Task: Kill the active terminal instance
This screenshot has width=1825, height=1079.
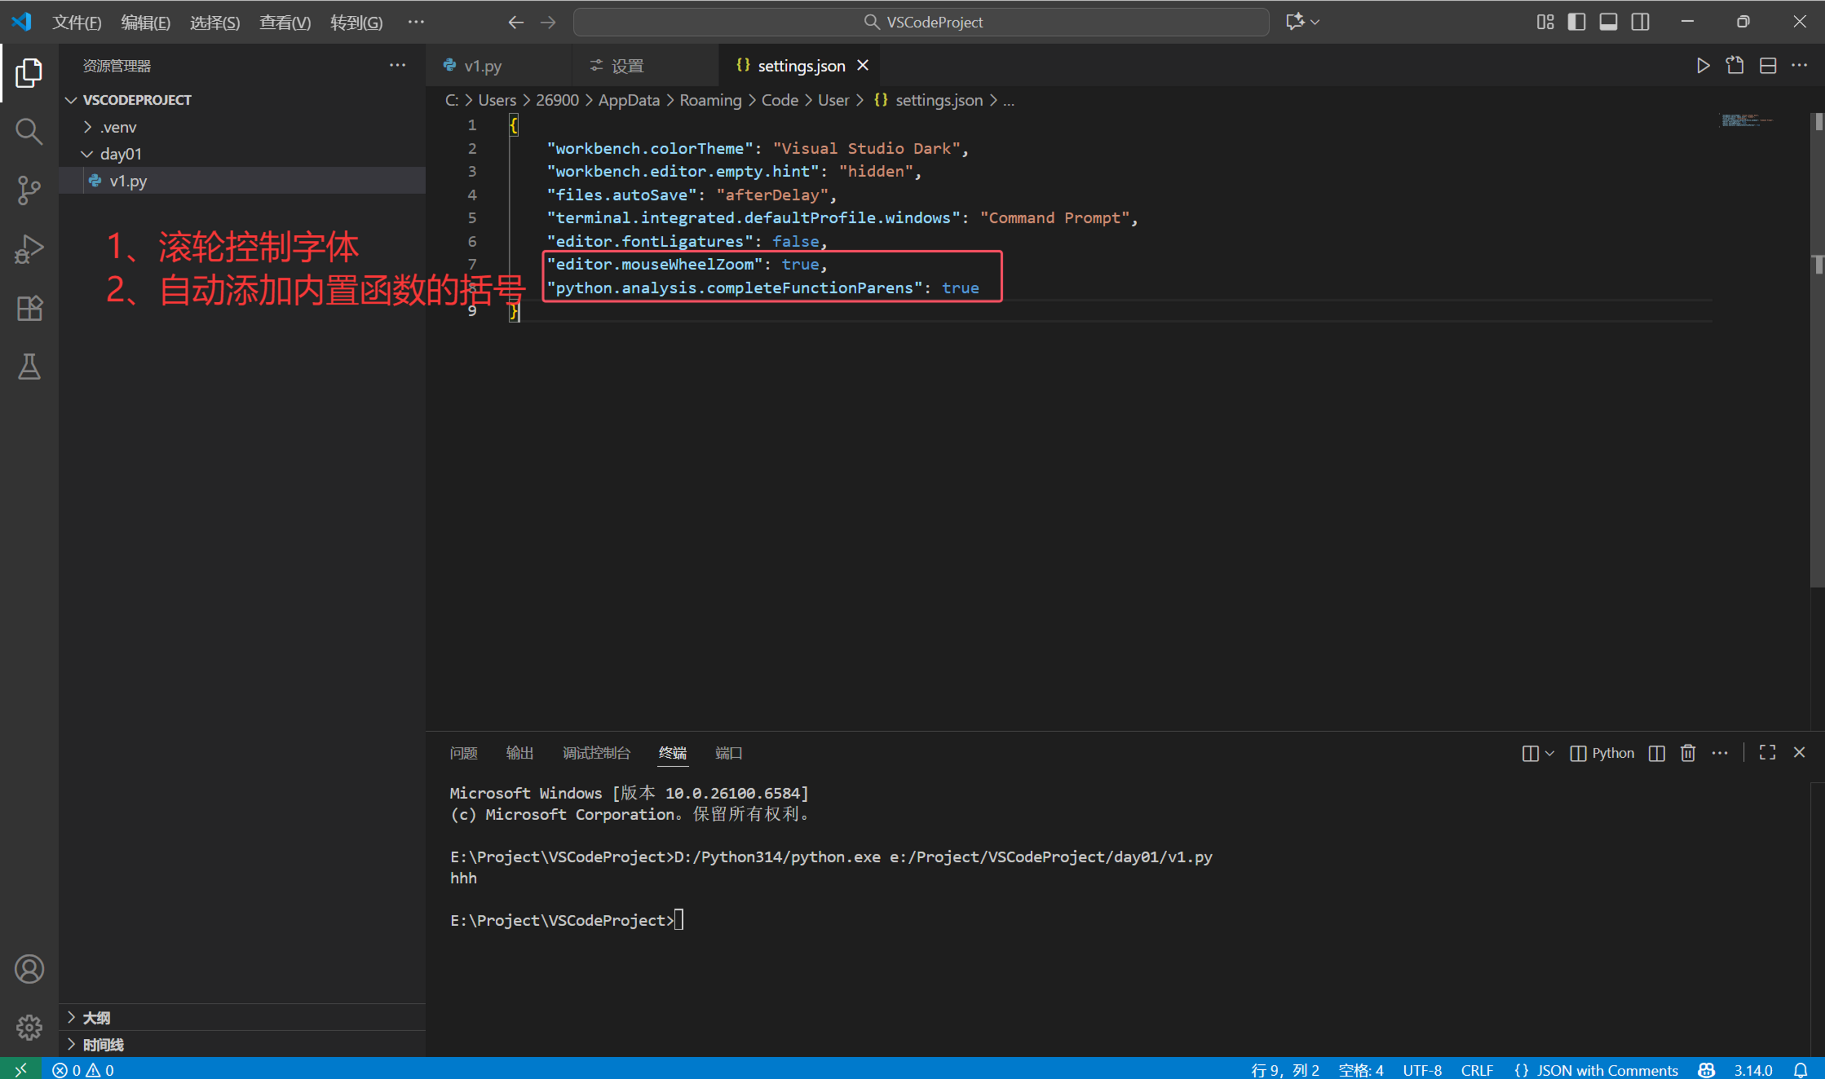Action: click(1687, 752)
